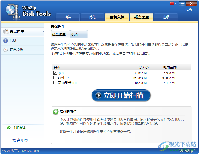The image size is (199, 154).
Task: Close the WinZip Disk Tools window
Action: [191, 4]
